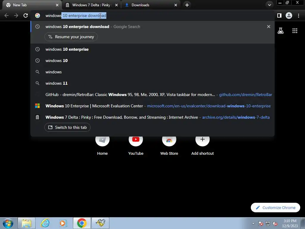The height and width of the screenshot is (229, 305).
Task: Close the Downloads tab
Action: tap(176, 5)
